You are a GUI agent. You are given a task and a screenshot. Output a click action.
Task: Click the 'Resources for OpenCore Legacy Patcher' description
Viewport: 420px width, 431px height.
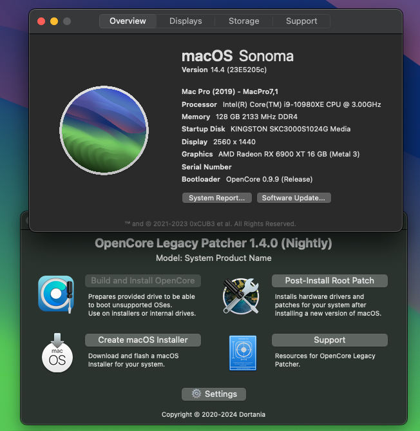[325, 360]
